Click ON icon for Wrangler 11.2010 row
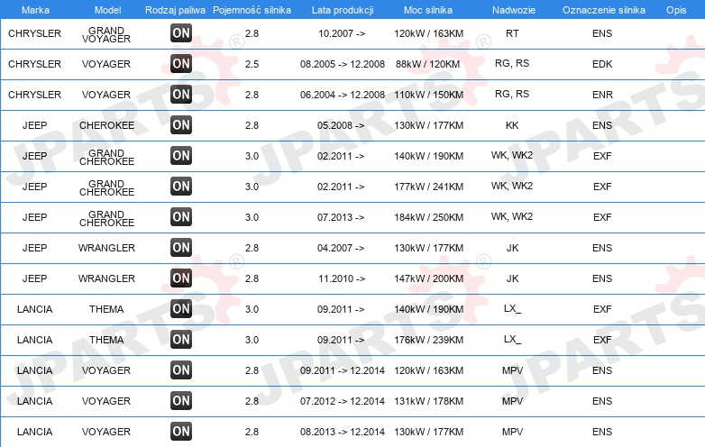705x447 pixels. (x=181, y=278)
